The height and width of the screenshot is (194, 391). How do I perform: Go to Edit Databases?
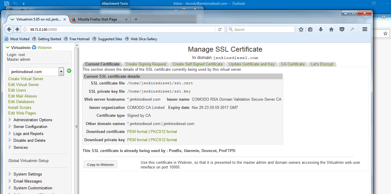pyautogui.click(x=21, y=102)
